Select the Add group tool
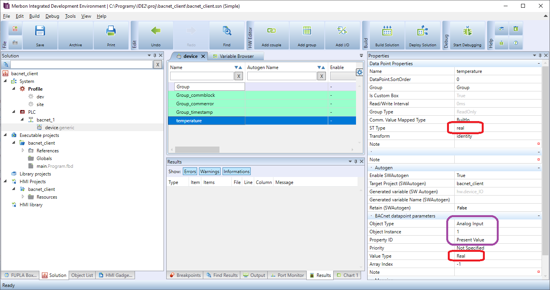 point(307,35)
